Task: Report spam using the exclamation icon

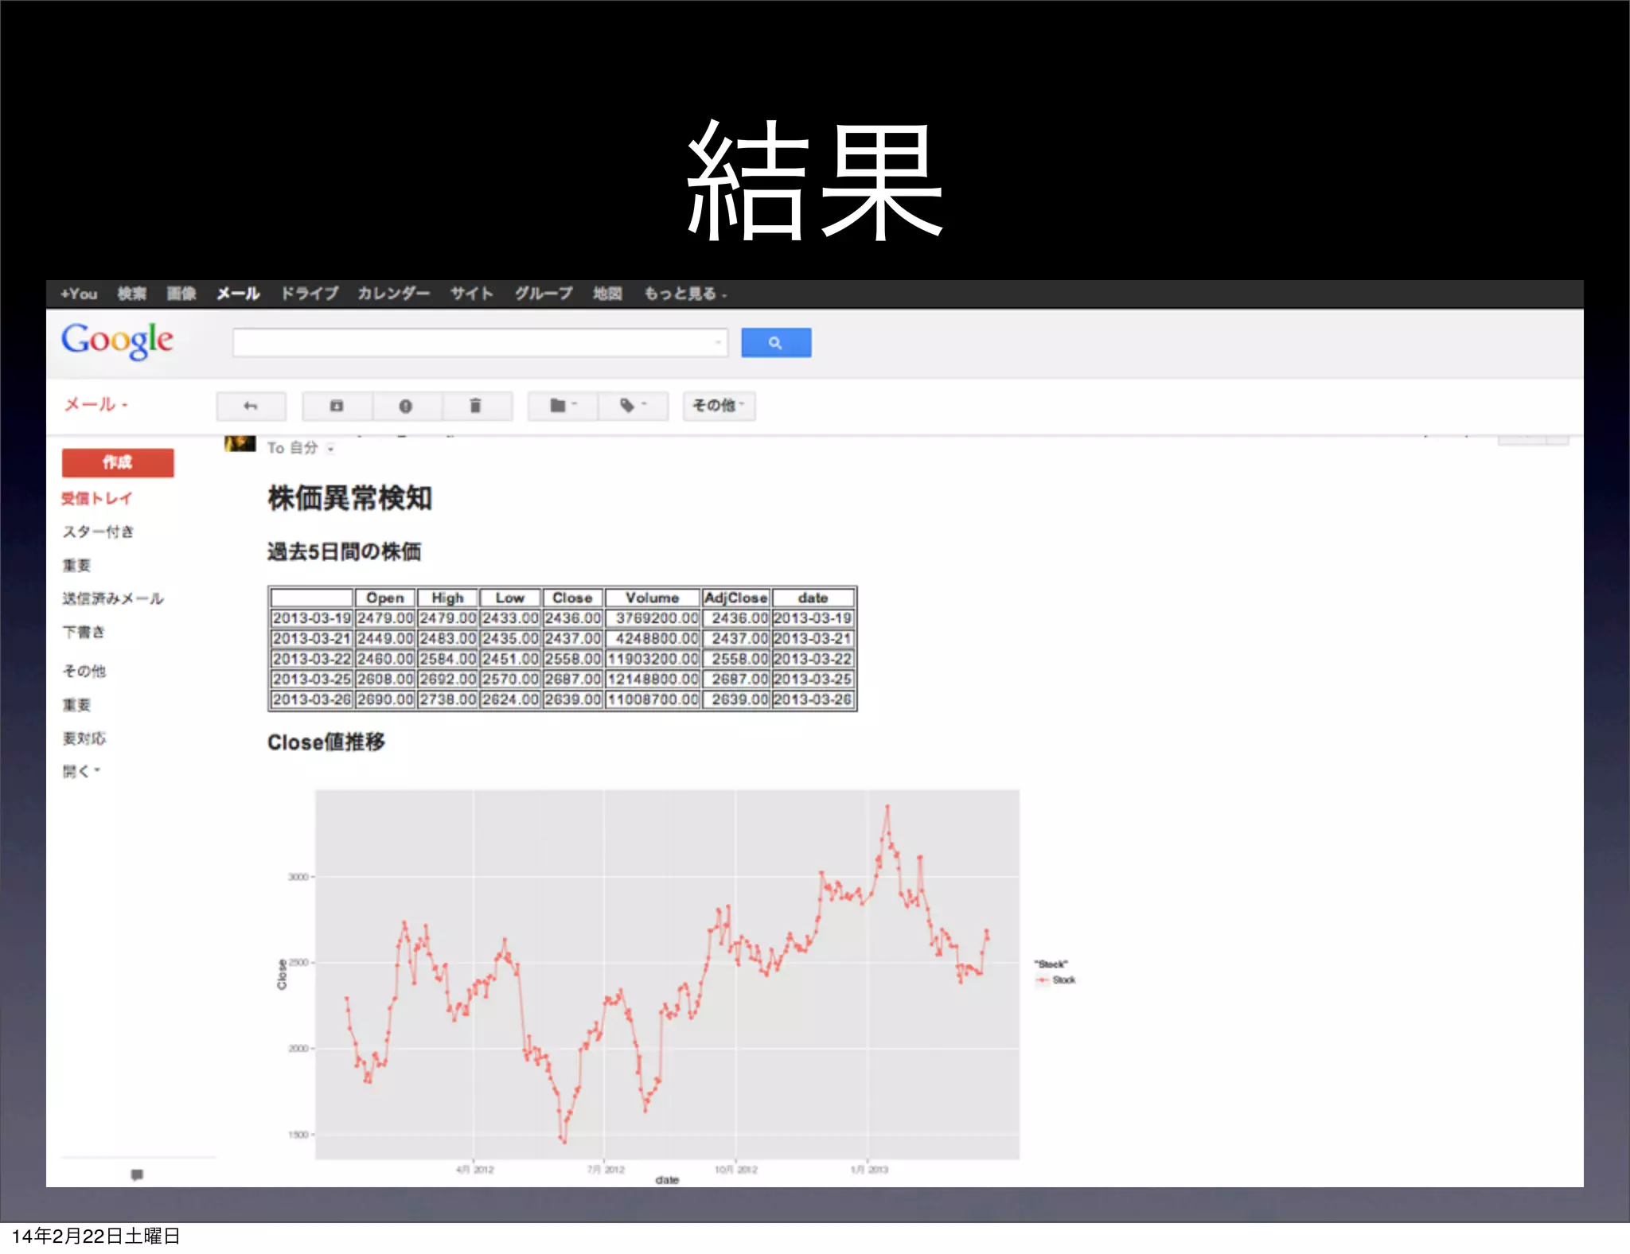Action: [x=406, y=406]
